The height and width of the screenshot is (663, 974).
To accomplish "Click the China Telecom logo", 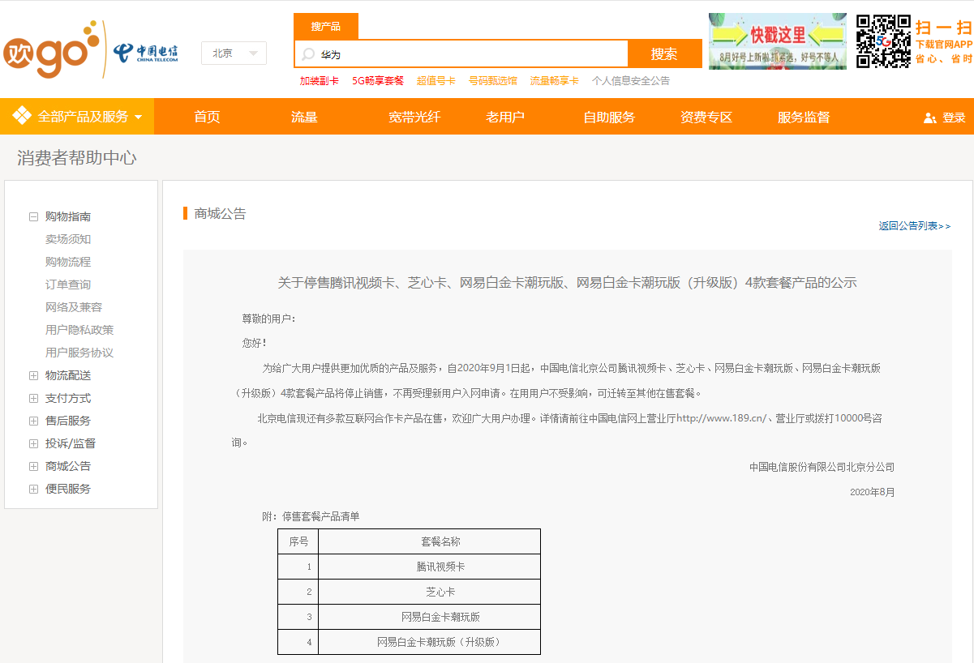I will tap(146, 53).
